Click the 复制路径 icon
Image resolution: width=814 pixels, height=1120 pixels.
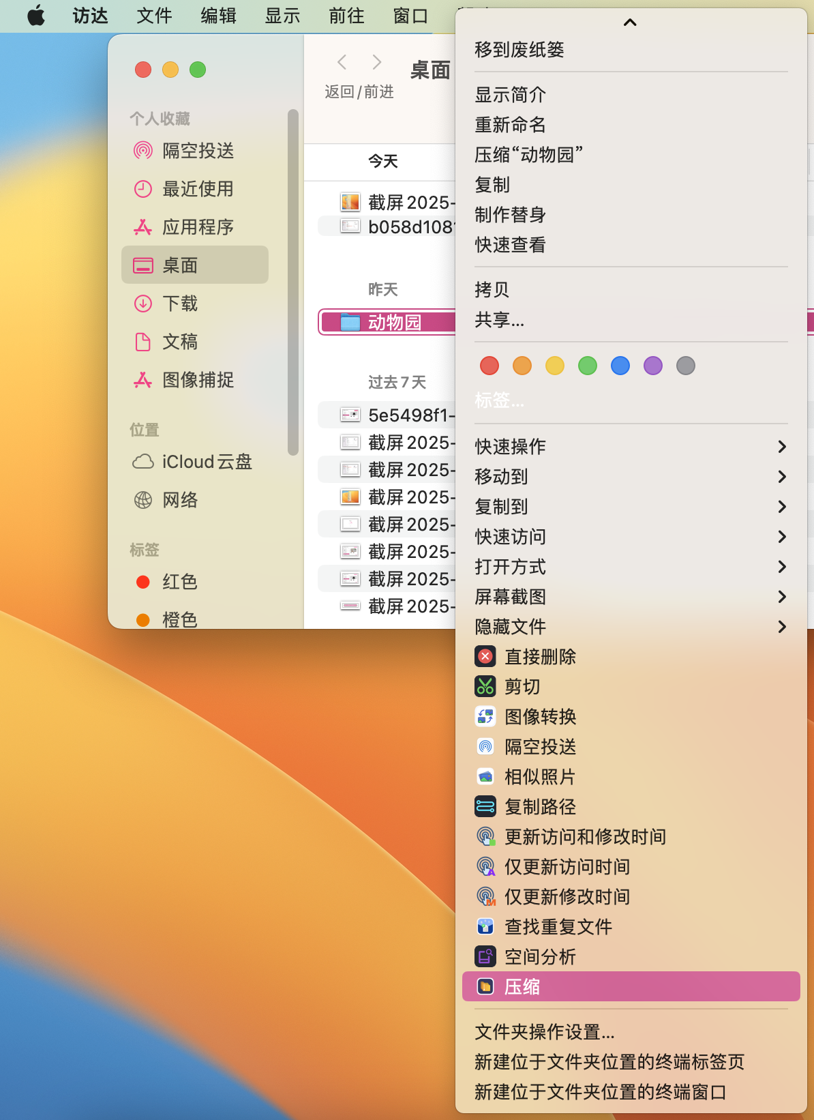(x=485, y=807)
